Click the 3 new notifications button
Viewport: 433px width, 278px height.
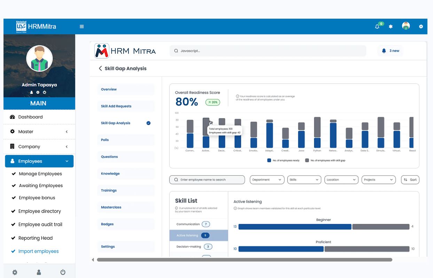click(391, 51)
